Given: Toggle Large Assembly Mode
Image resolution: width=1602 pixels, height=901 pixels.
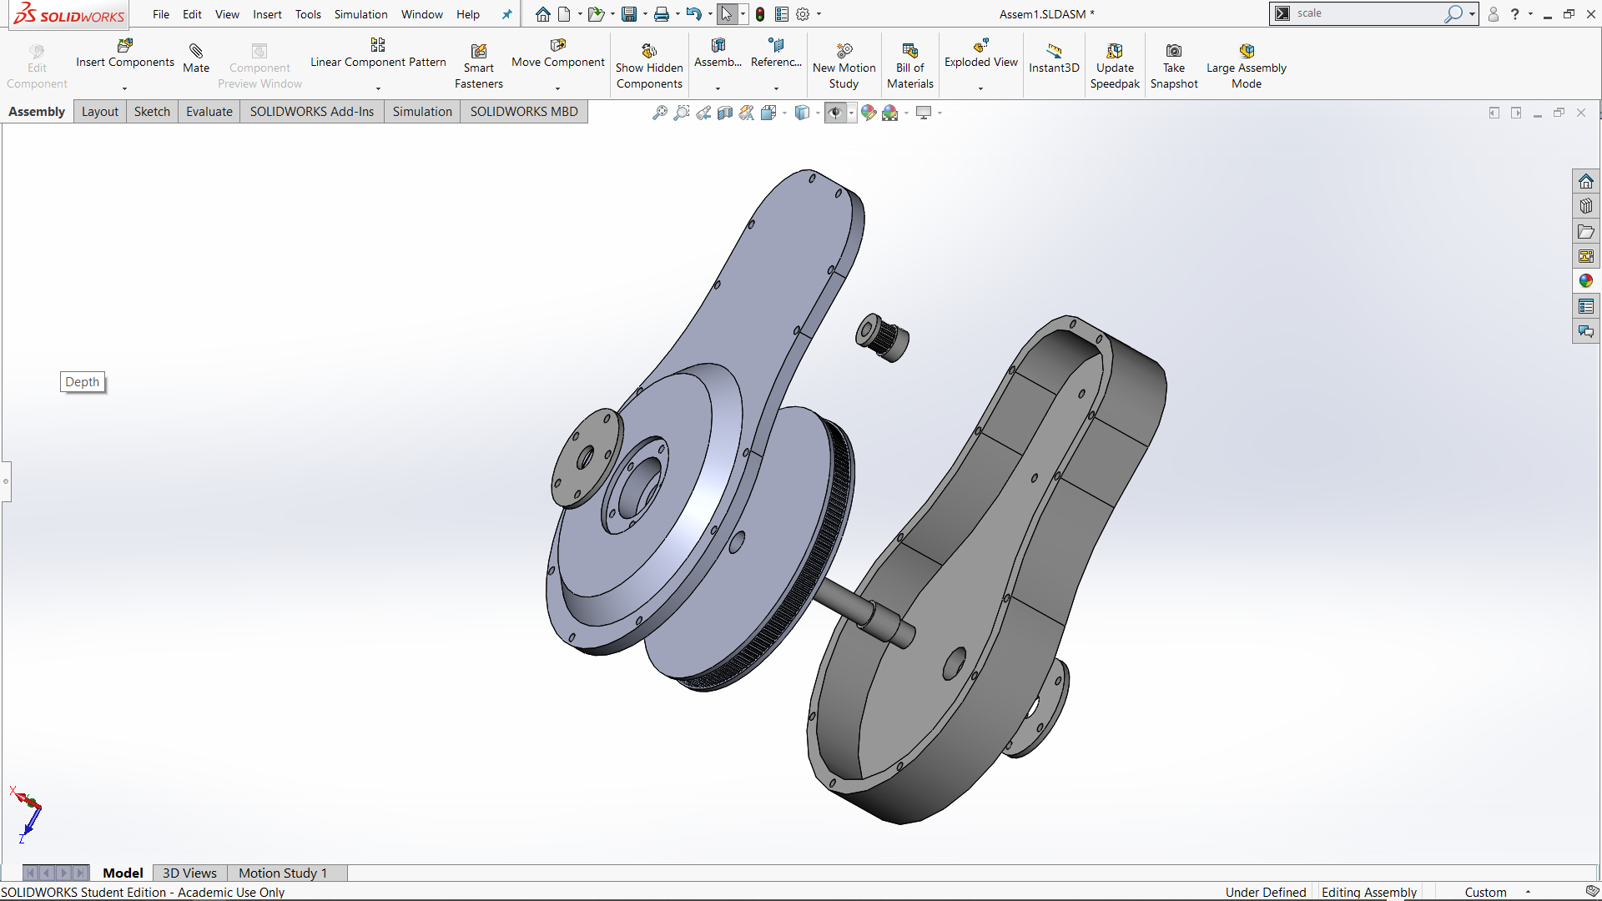Looking at the screenshot, I should tap(1246, 52).
